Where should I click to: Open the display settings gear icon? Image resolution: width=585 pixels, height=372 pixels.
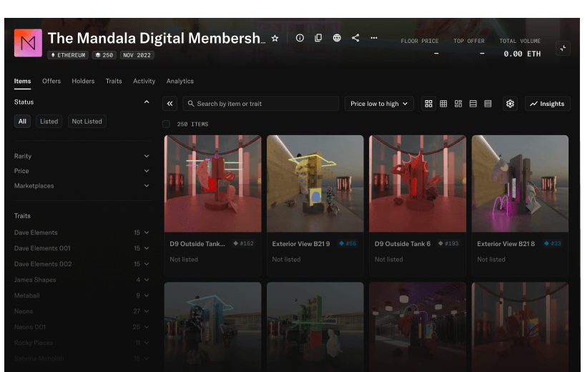(x=510, y=104)
